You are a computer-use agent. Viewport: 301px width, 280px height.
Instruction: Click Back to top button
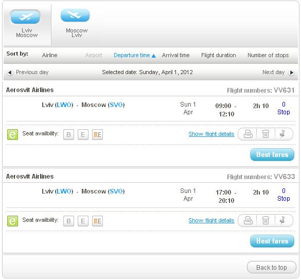[272, 267]
